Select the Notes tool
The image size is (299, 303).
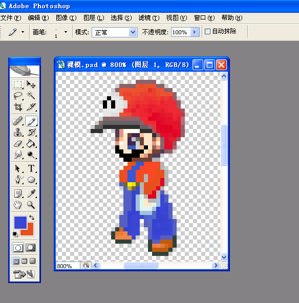18,193
